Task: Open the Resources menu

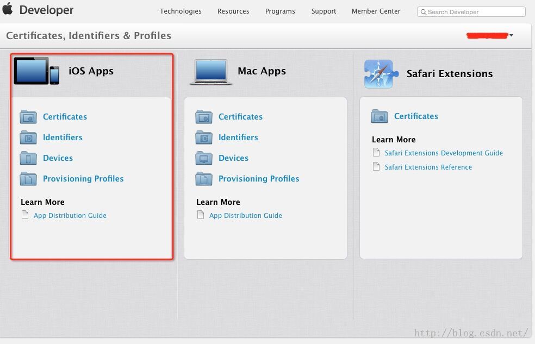Action: pos(233,11)
